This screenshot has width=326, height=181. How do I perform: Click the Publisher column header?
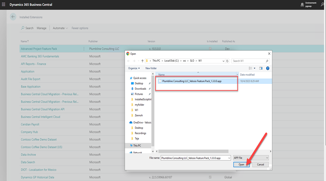click(93, 41)
